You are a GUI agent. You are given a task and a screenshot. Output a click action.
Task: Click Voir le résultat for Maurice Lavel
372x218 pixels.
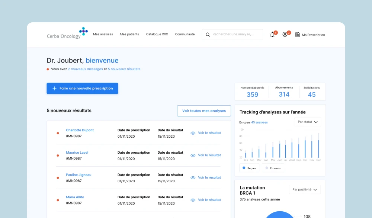[x=209, y=155]
